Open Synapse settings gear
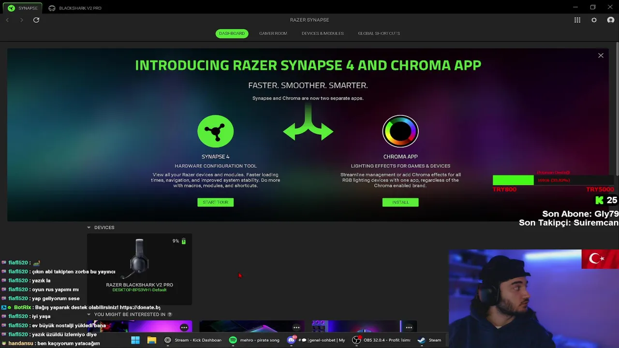The width and height of the screenshot is (619, 348). [594, 20]
